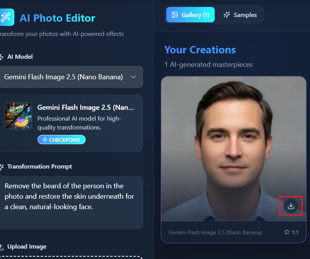
Task: Click the dropdown chevron arrow
Action: click(x=133, y=77)
